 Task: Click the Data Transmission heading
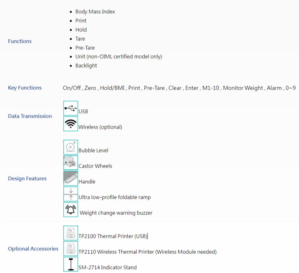click(30, 116)
